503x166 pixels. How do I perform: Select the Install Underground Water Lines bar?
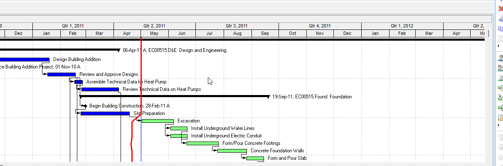[x=179, y=128]
